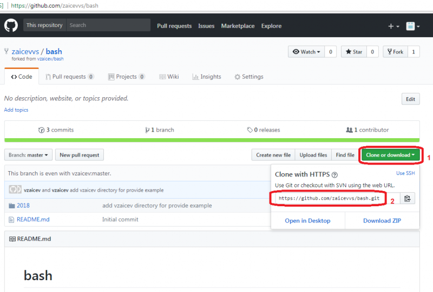Click 2018 row commit message text
The image size is (433, 292).
click(x=157, y=206)
